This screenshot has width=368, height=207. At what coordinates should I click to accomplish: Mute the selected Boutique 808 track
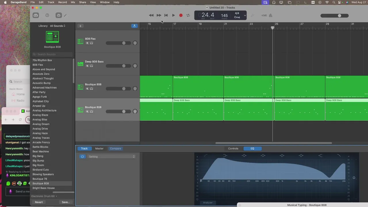[x=87, y=112]
